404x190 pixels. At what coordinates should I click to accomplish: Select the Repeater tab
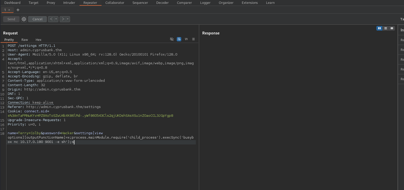[90, 3]
